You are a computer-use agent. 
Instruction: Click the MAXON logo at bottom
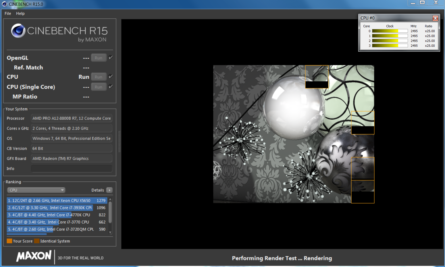click(x=34, y=256)
